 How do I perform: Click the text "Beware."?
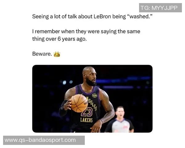(42, 54)
